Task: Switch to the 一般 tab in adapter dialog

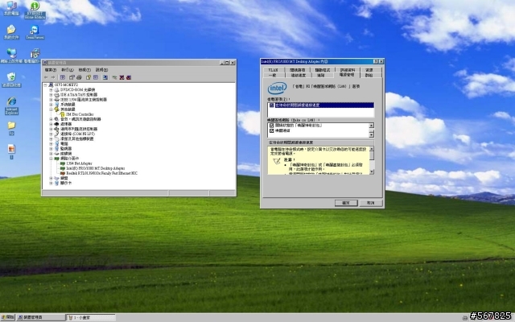Action: pyautogui.click(x=272, y=75)
